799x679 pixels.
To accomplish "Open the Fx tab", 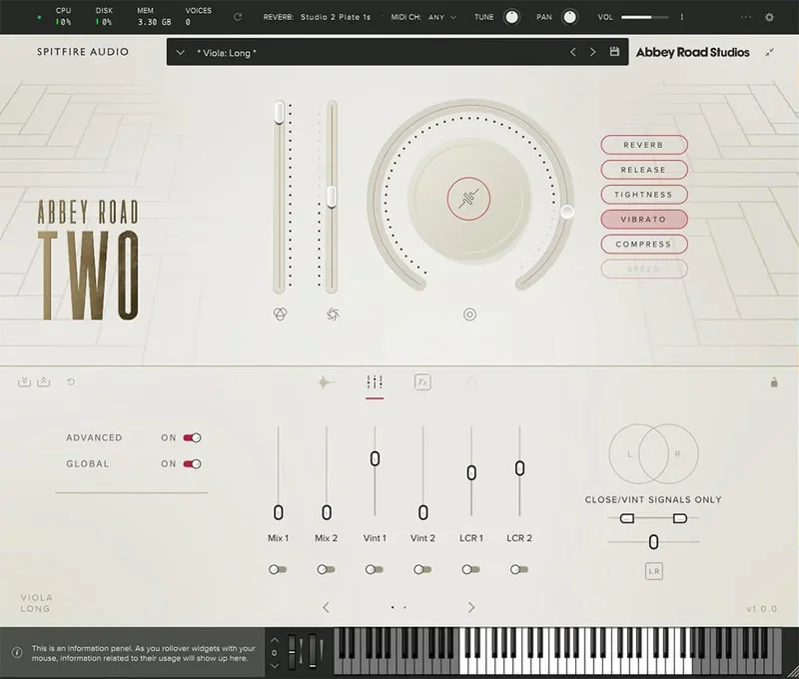I will [422, 382].
